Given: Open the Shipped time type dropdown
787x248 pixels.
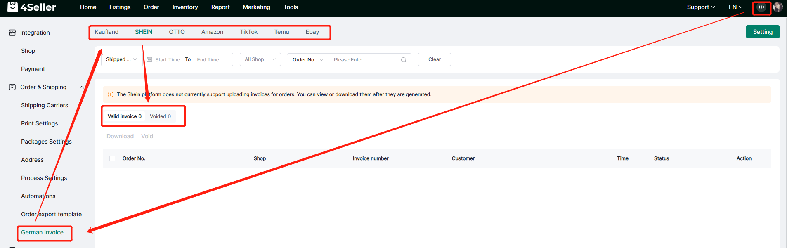Looking at the screenshot, I should [121, 59].
